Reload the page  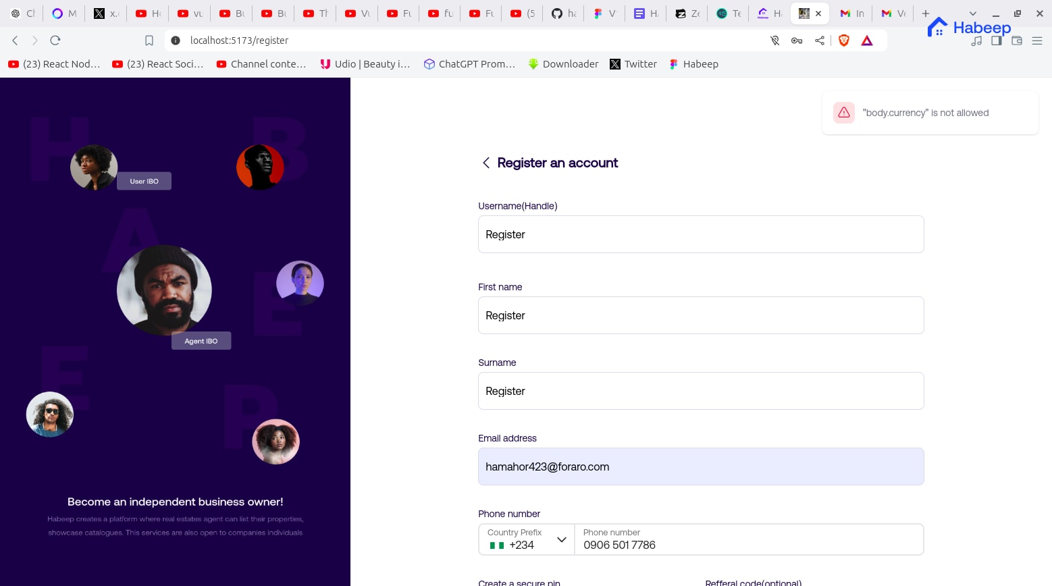pyautogui.click(x=55, y=41)
